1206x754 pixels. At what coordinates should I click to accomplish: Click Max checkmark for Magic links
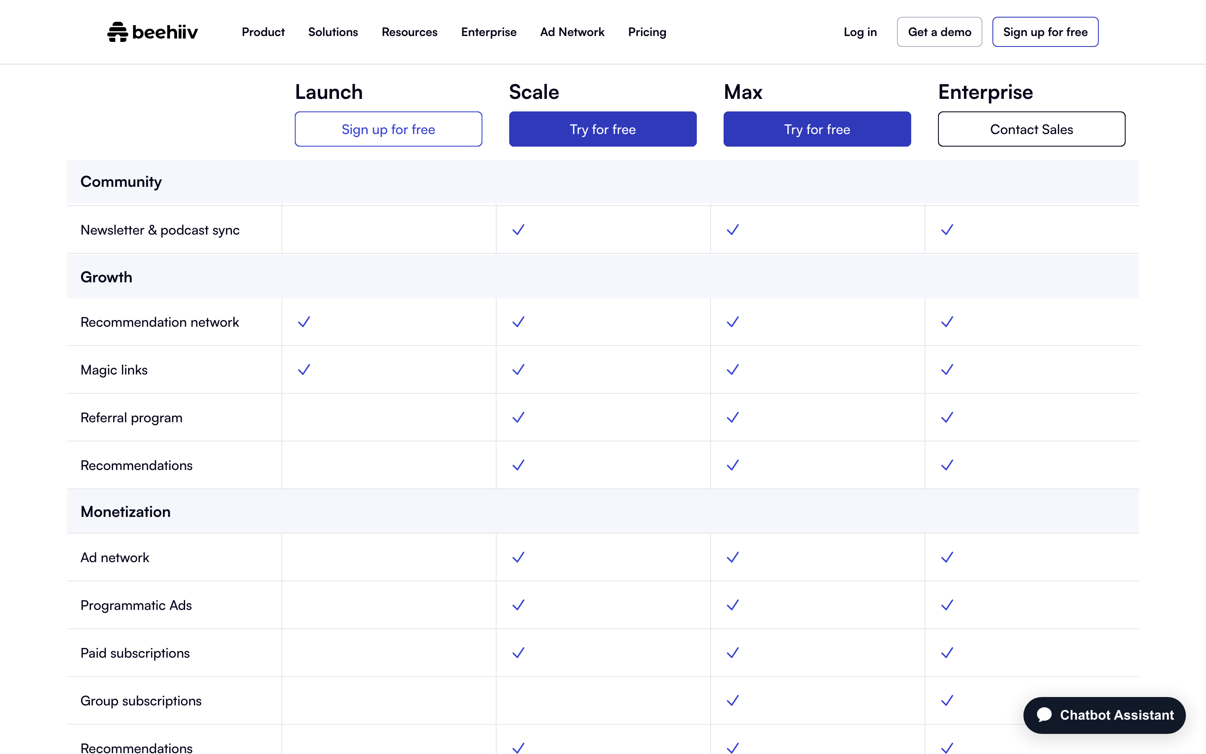click(x=732, y=369)
